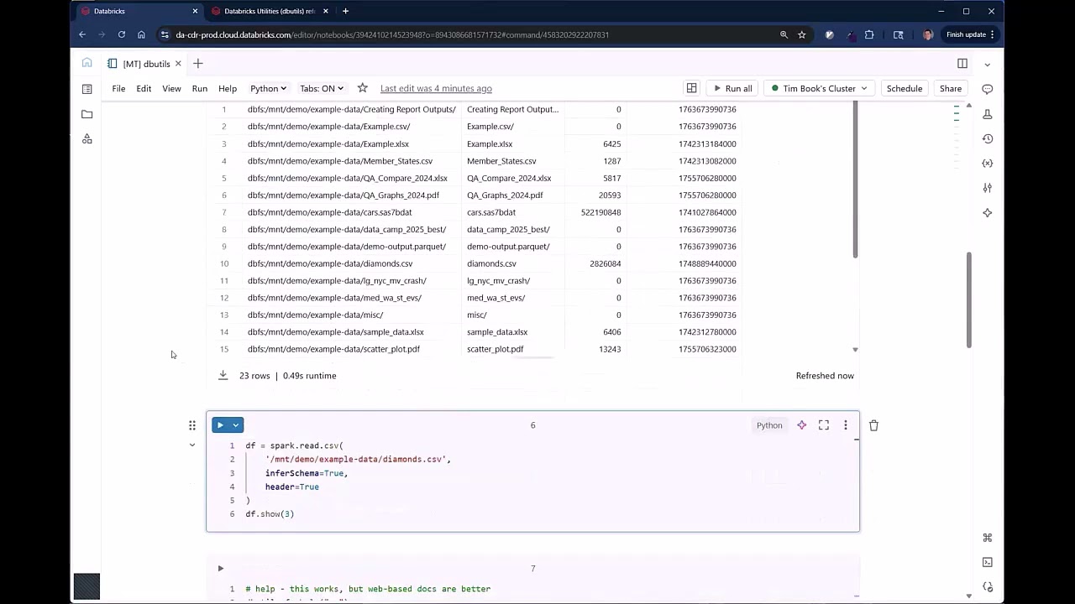Favorite the notebook with the star icon
This screenshot has width=1075, height=604.
[x=362, y=88]
